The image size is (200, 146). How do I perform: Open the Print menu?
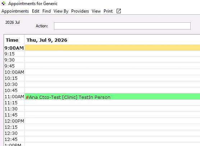(x=108, y=11)
